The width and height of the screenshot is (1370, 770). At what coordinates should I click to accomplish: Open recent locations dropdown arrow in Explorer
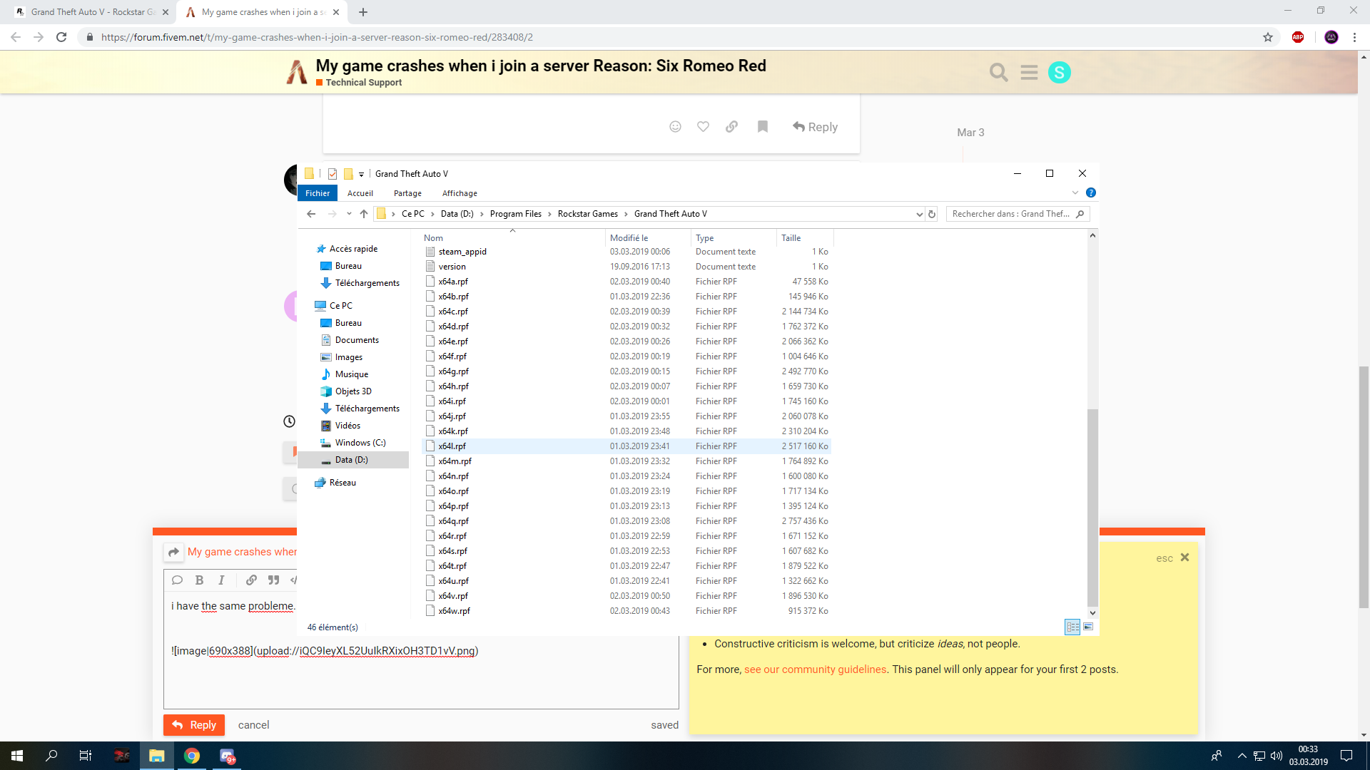(x=349, y=214)
